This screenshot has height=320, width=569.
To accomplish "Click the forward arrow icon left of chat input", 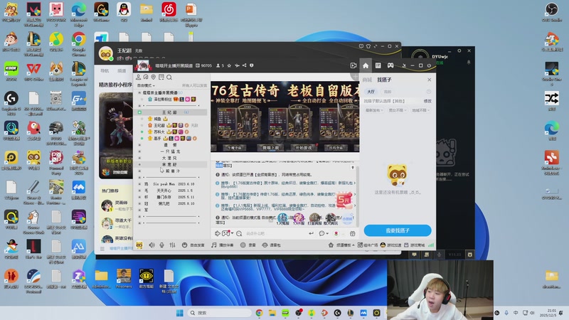I will [218, 234].
